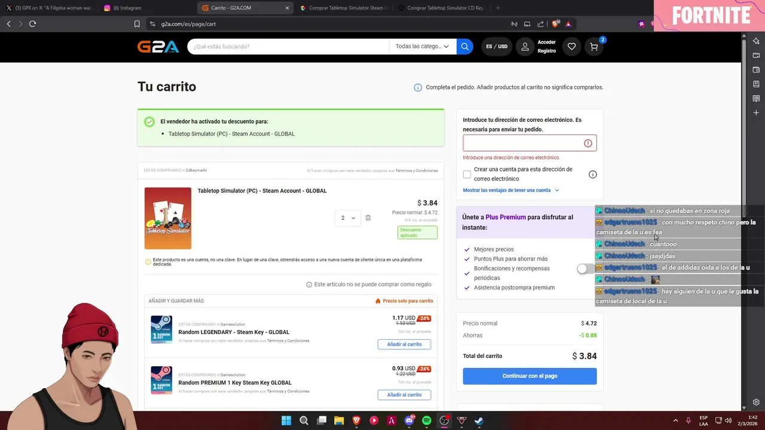Open Discord from the taskbar
This screenshot has width=765, height=430.
point(409,420)
